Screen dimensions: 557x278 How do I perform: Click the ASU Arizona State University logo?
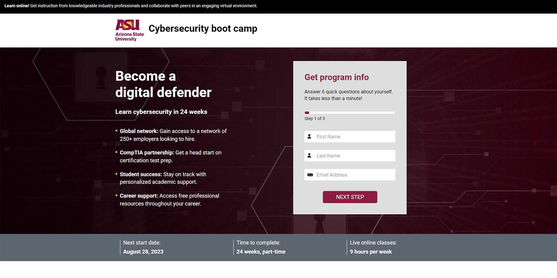(x=129, y=30)
